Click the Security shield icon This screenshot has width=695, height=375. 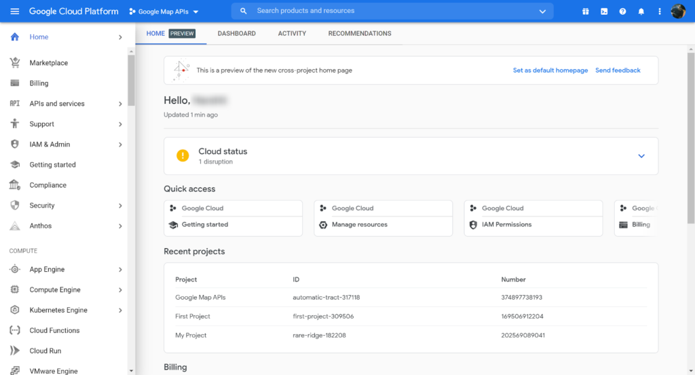15,205
